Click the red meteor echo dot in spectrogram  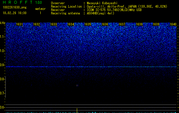click(x=77, y=86)
